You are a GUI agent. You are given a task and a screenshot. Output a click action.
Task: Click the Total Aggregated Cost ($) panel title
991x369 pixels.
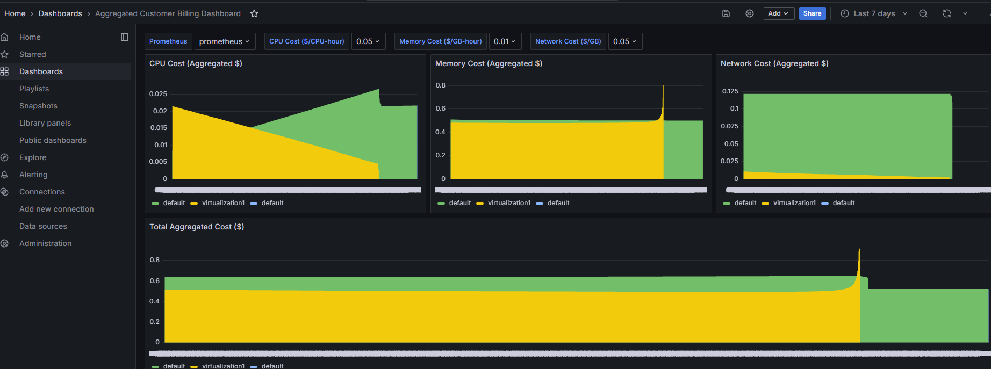[197, 227]
